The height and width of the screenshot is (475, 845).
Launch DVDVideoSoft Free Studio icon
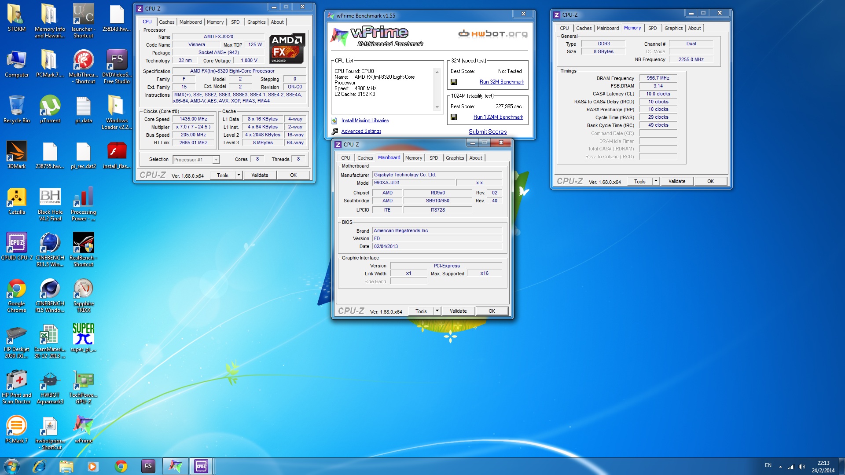point(117,66)
